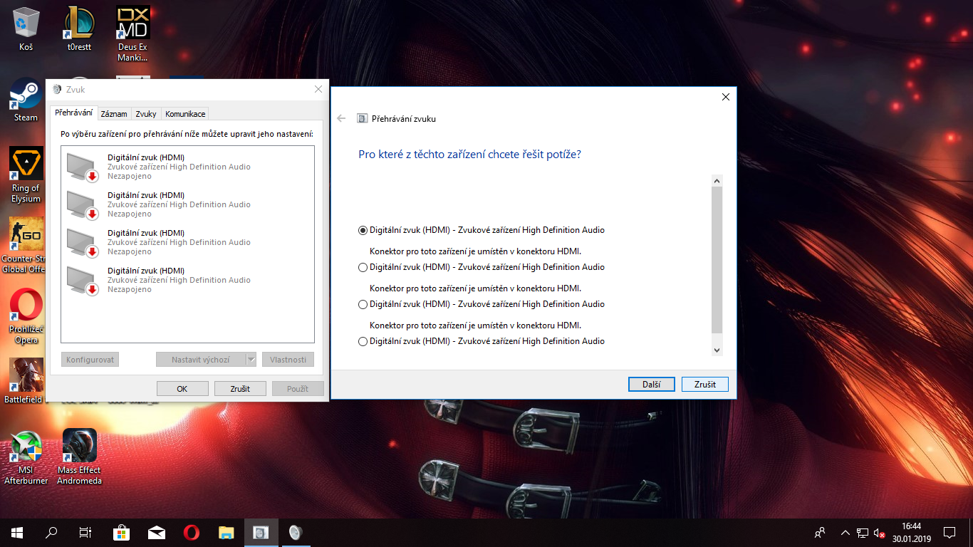
Task: Switch to the Zvuk speaker taskbar button
Action: 296,532
